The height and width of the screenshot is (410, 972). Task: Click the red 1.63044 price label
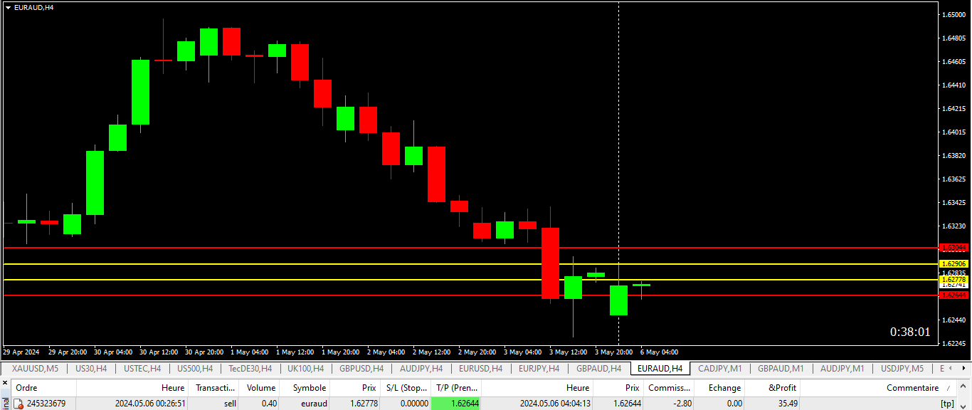[x=953, y=248]
